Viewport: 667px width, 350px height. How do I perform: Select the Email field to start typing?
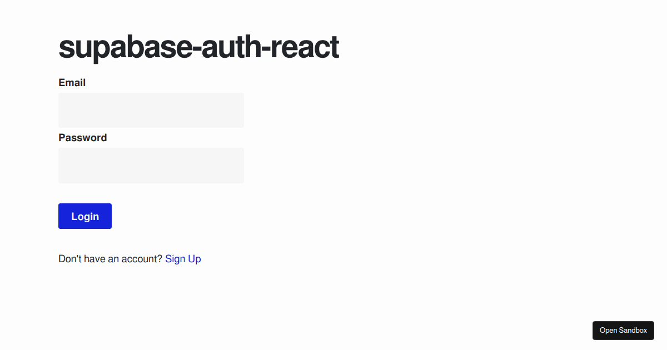(x=151, y=109)
